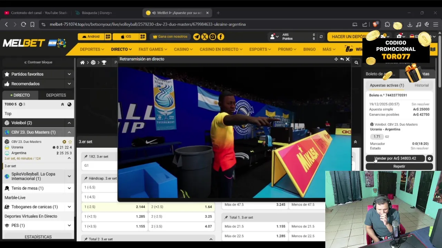This screenshot has width=442, height=248.
Task: Expand Toboganes de canicas (1)
Action: click(69, 207)
